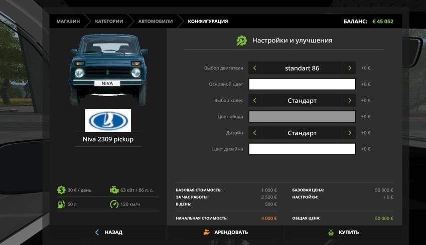
Task: Switch to next wheel choice
Action: pyautogui.click(x=350, y=101)
